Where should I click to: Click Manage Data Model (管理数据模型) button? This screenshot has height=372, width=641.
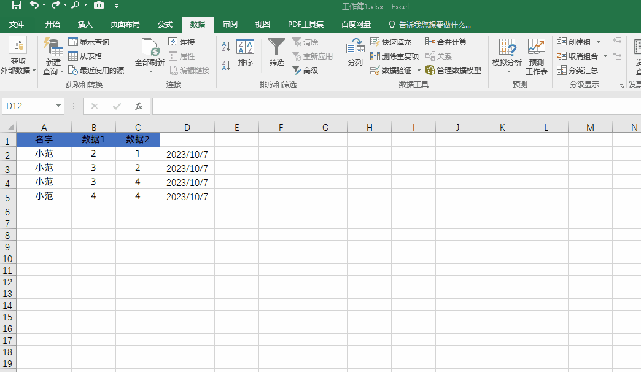[x=453, y=70]
